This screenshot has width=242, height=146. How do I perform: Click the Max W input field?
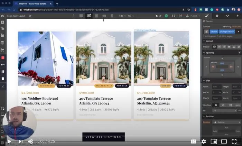pos(217,98)
